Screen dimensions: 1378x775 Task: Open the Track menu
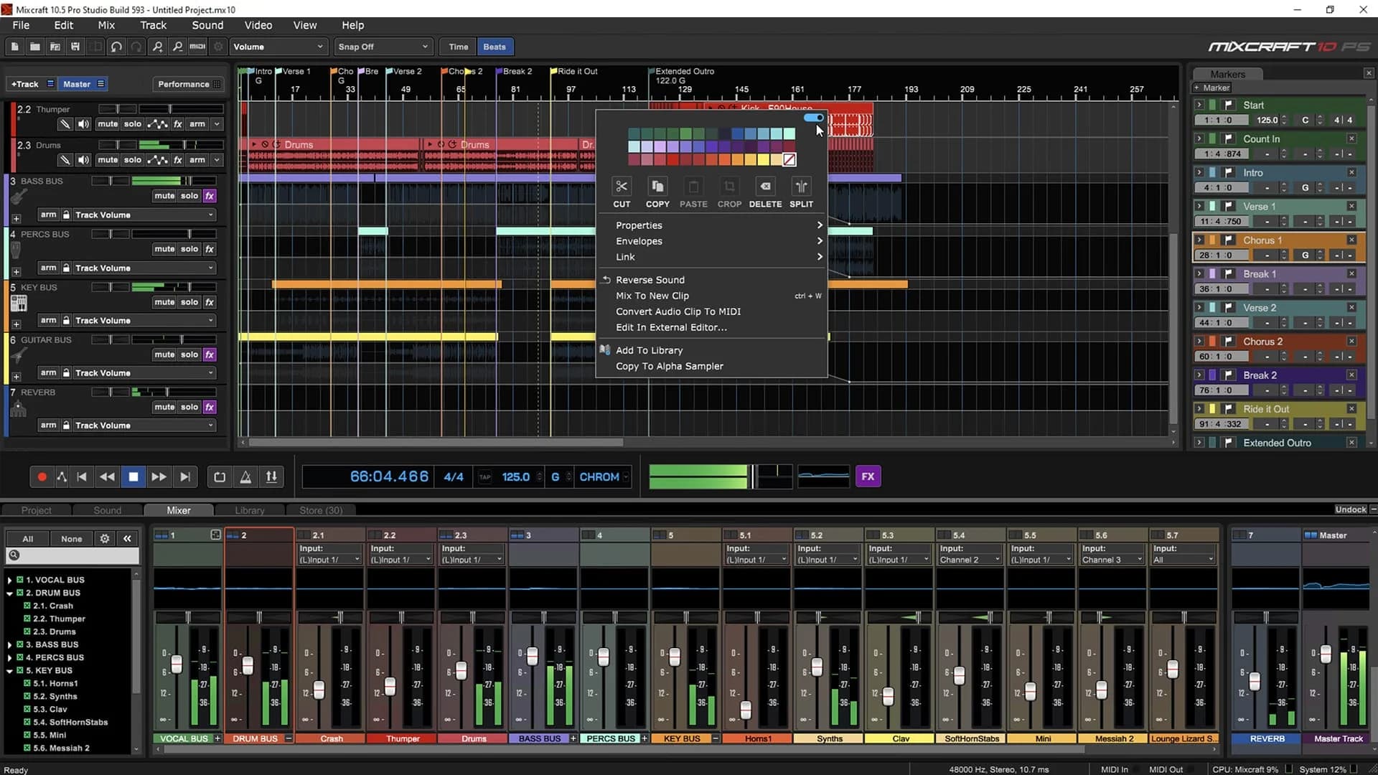153,24
